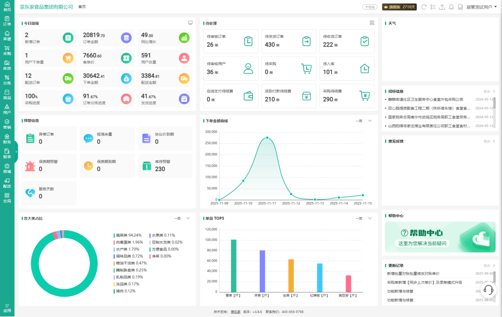Select the 分拣 sorting sidebar icon
This screenshot has width=502, height=317.
point(7,80)
